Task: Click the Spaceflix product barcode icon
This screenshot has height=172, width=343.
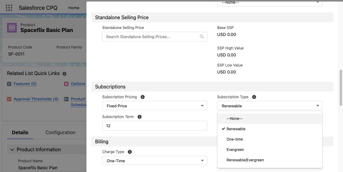Action: [x=12, y=28]
